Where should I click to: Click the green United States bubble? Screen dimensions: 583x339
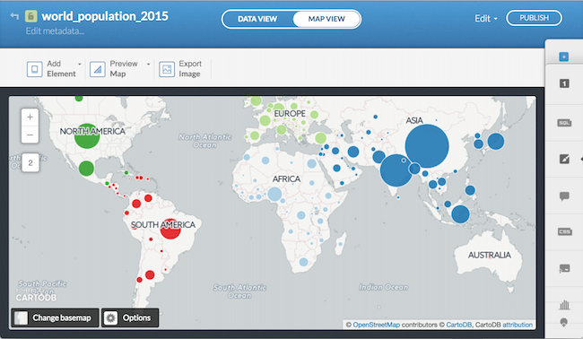[x=87, y=136]
